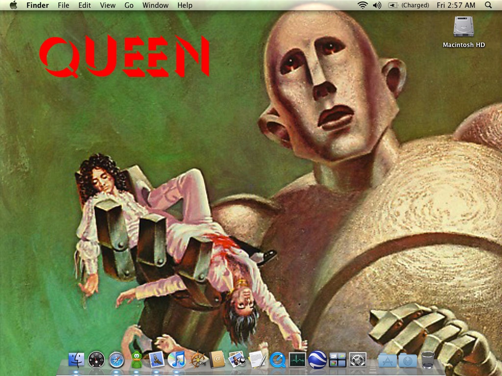The image size is (502, 376).
Task: Open iTunes from the Dock
Action: (x=176, y=360)
